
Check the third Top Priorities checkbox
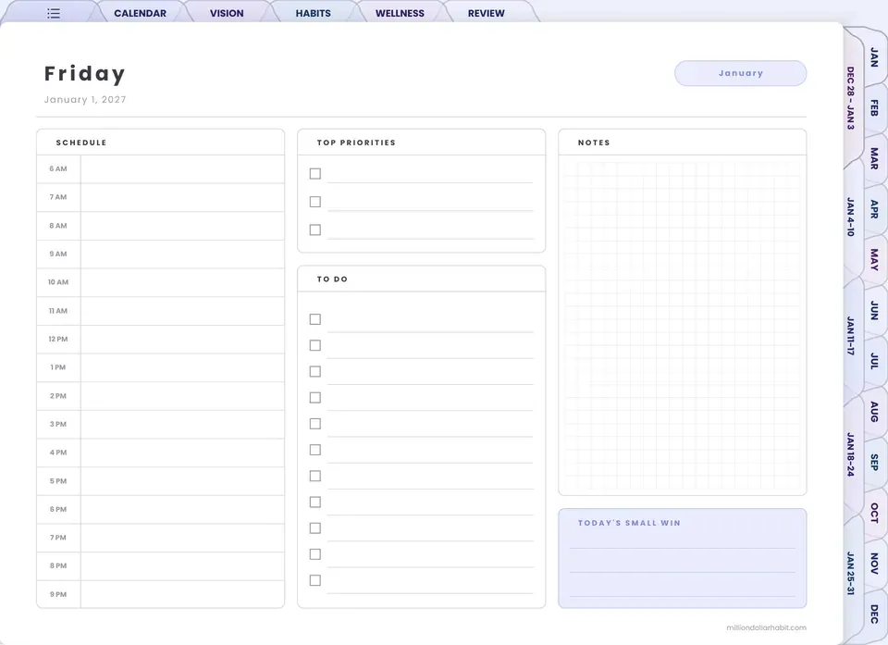pos(315,229)
